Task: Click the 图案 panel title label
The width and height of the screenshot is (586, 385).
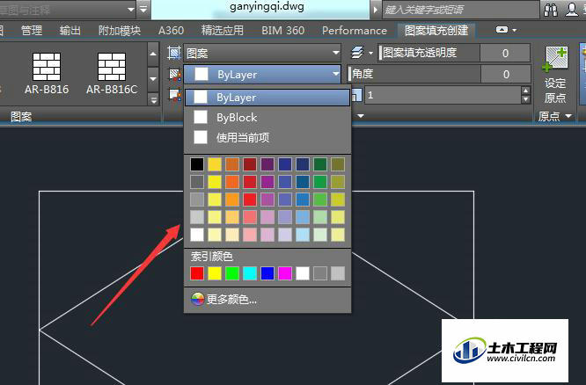Action: click(x=21, y=117)
